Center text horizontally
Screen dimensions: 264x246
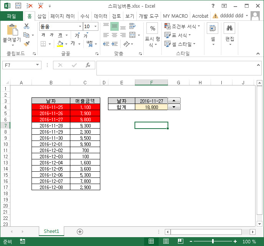coord(115,35)
